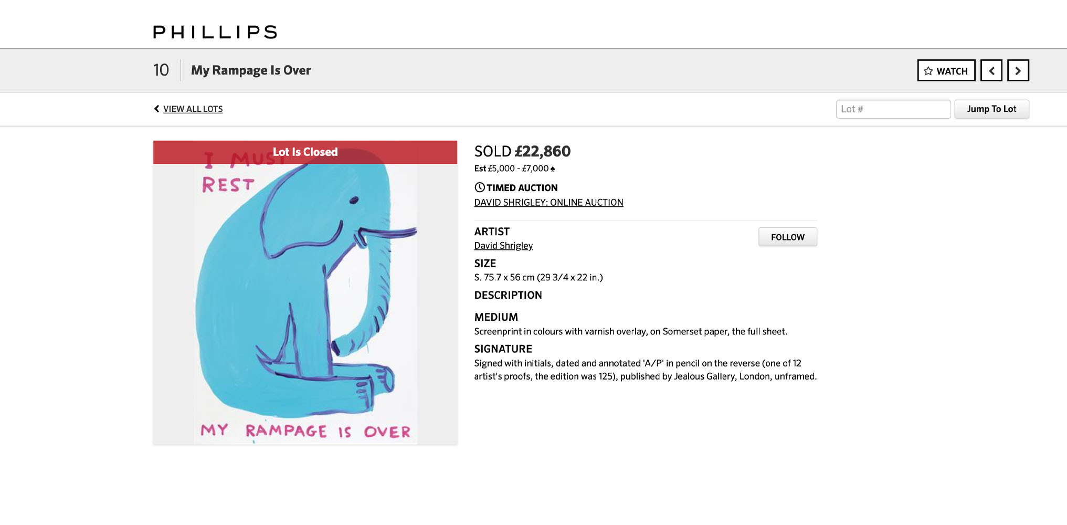
Task: Click the Lot Is Closed banner
Action: click(x=305, y=152)
